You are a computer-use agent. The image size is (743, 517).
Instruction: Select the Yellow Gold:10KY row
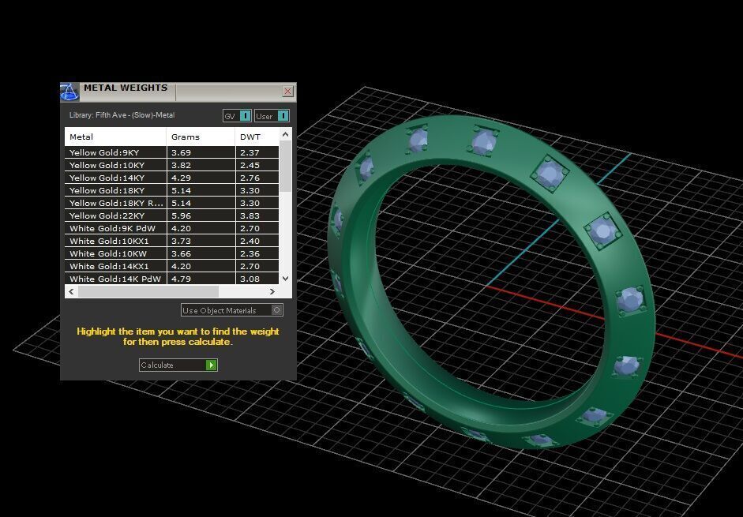click(171, 165)
